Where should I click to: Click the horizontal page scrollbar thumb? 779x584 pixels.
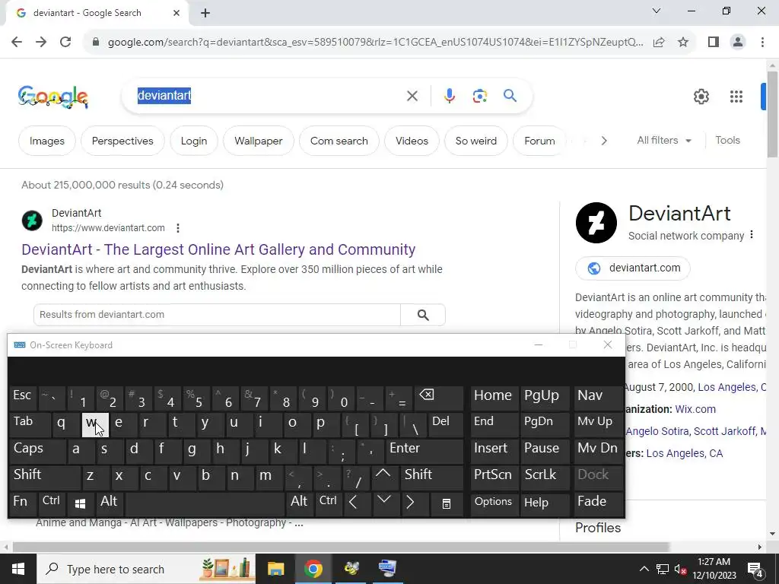coord(341,547)
